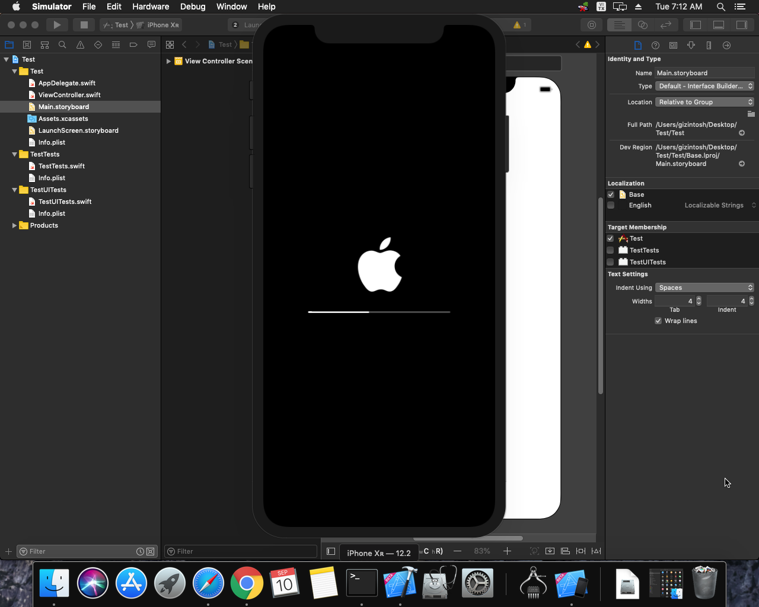Image resolution: width=759 pixels, height=607 pixels.
Task: Show the File inspector
Action: (x=637, y=45)
